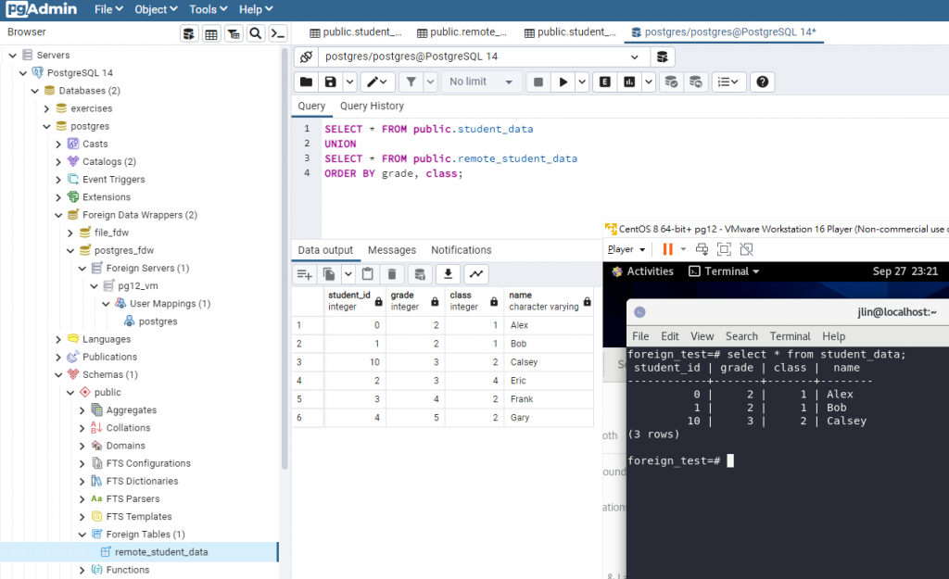Open filter options dropdown arrow

(x=430, y=82)
